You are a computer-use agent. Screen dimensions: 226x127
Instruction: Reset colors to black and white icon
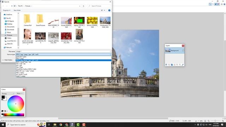pyautogui.click(x=2, y=99)
